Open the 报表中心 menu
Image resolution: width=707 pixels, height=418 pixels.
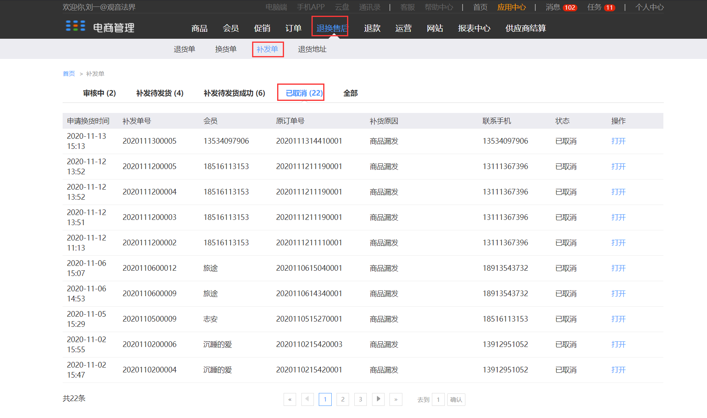pyautogui.click(x=474, y=28)
